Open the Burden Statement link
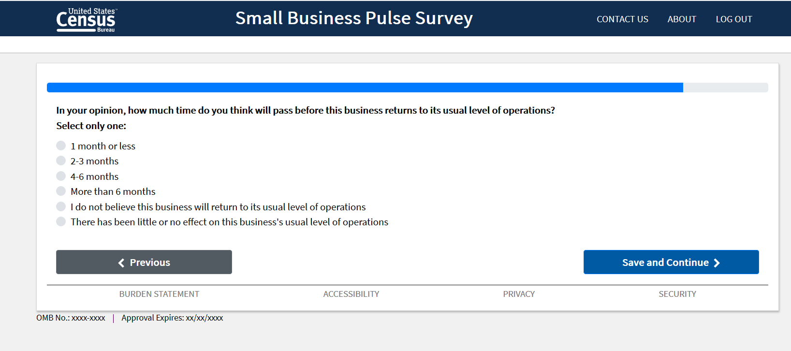 [x=159, y=294]
